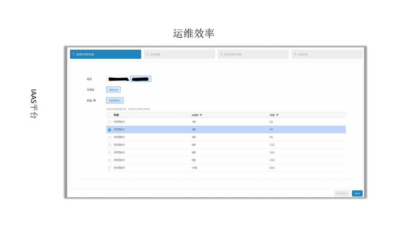
Task: Open the 内存 column filter icon
Action: coord(277,115)
